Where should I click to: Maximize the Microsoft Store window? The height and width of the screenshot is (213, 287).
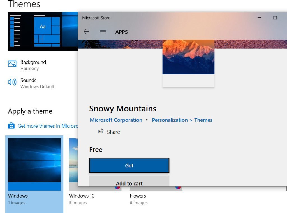click(275, 18)
